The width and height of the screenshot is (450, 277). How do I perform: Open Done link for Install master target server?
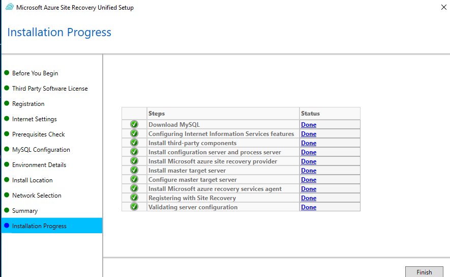[309, 171]
